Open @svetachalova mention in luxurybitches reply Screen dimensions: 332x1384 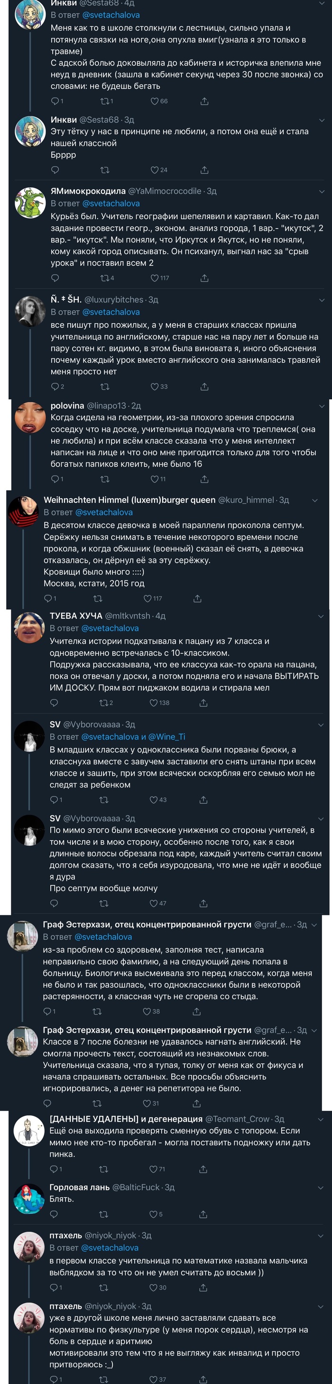111,312
